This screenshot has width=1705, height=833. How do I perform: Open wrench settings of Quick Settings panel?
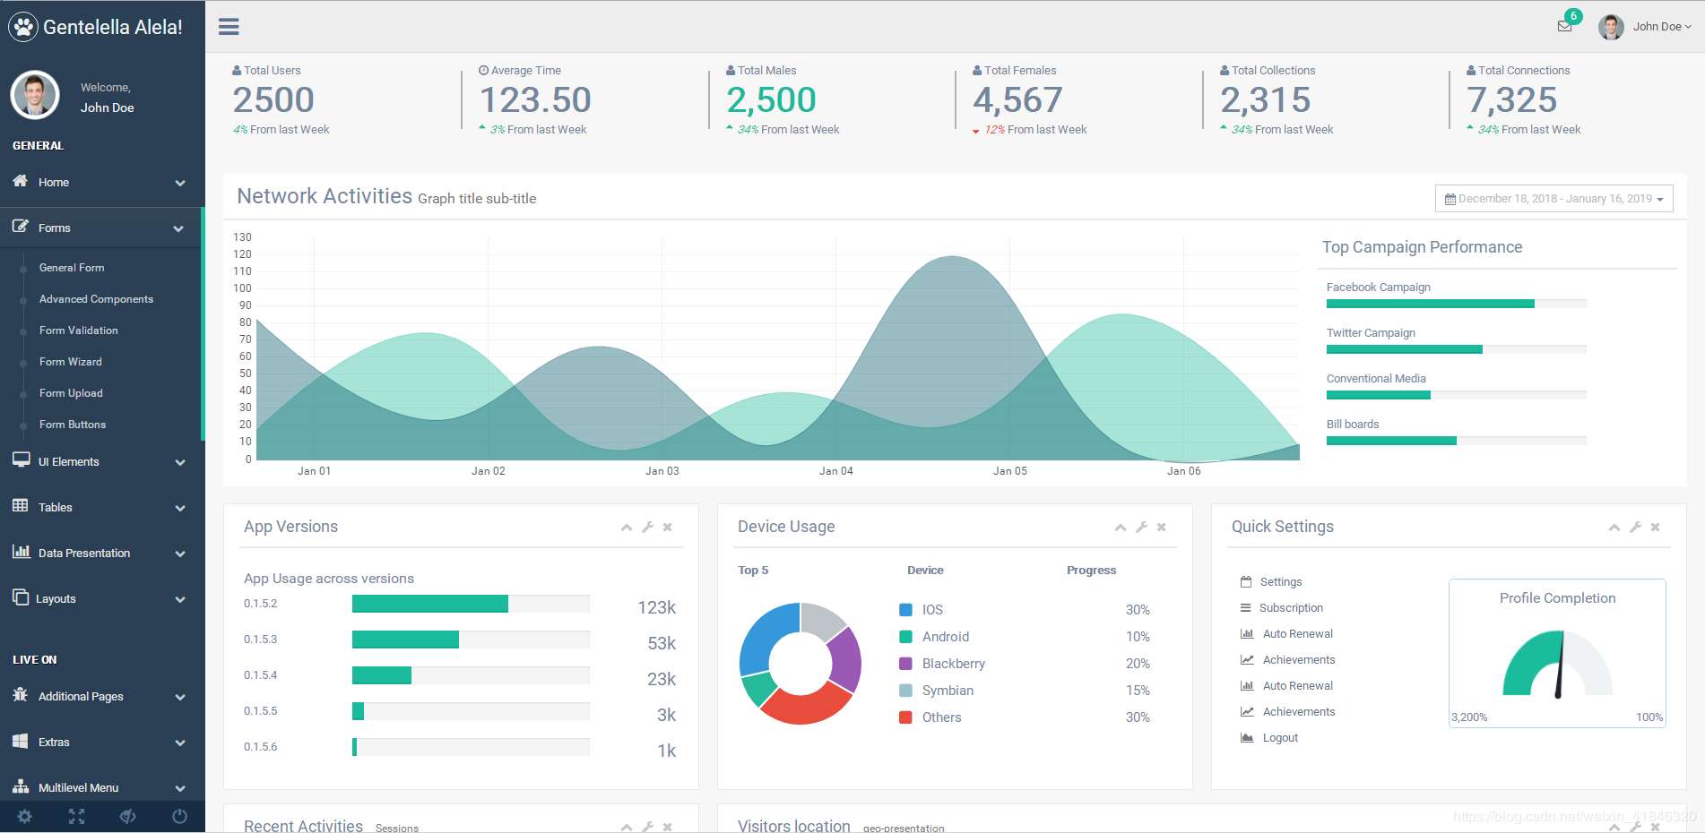(x=1635, y=528)
